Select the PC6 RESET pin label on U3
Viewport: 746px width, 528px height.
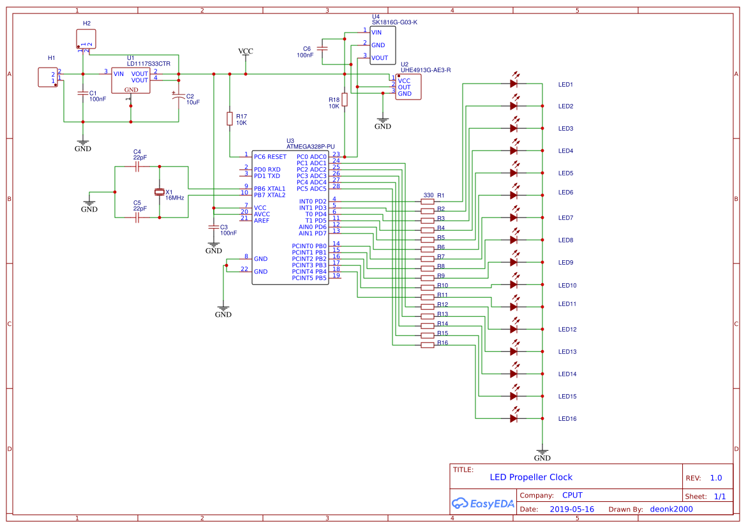tap(269, 156)
